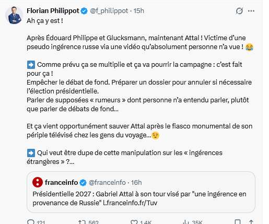Like the post with the heart icon
The image size is (269, 224).
point(134,222)
